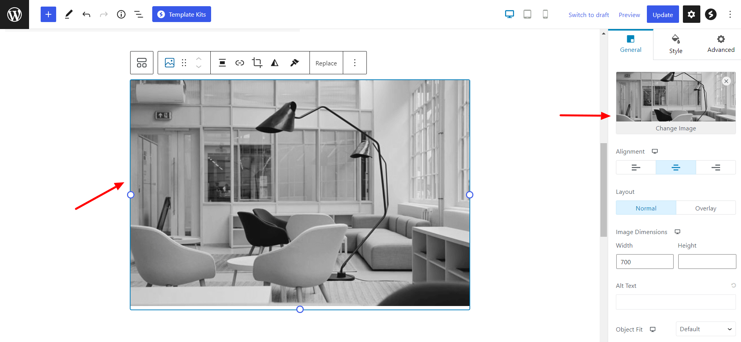Open the editor options menu
The width and height of the screenshot is (741, 342).
click(730, 14)
